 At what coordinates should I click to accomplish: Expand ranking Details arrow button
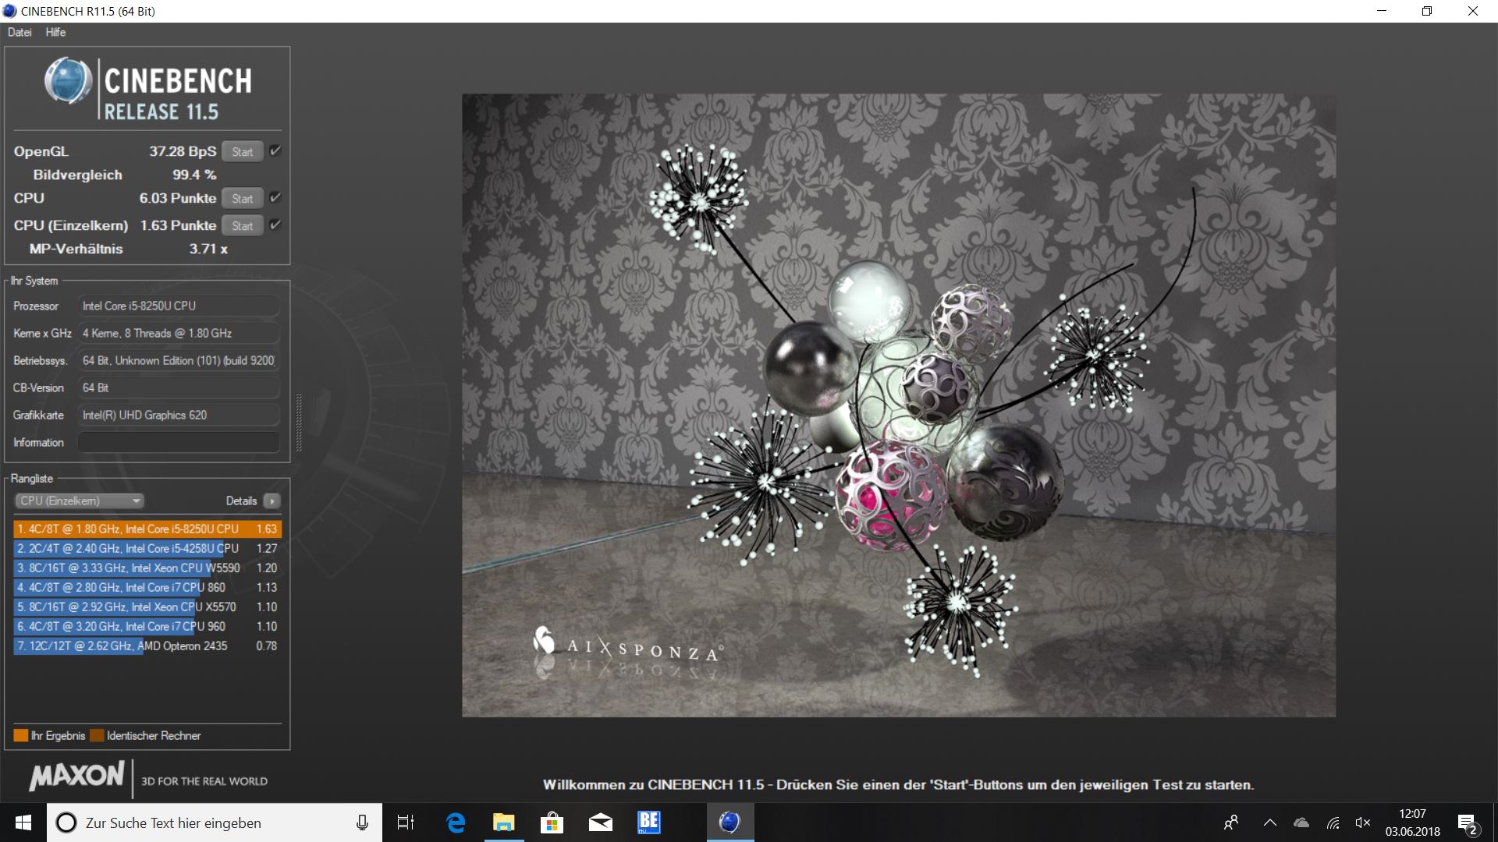[272, 501]
